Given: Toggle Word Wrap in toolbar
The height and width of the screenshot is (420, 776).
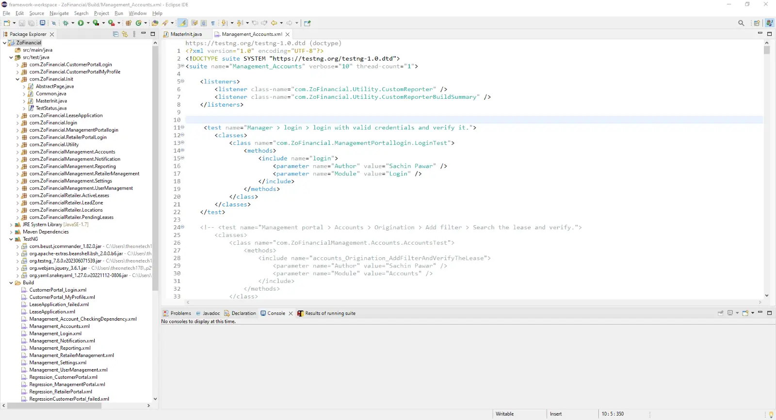Looking at the screenshot, I should click(194, 23).
